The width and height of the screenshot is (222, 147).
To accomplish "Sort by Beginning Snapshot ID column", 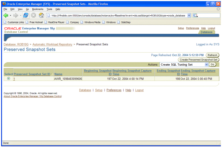I will 98,72.
